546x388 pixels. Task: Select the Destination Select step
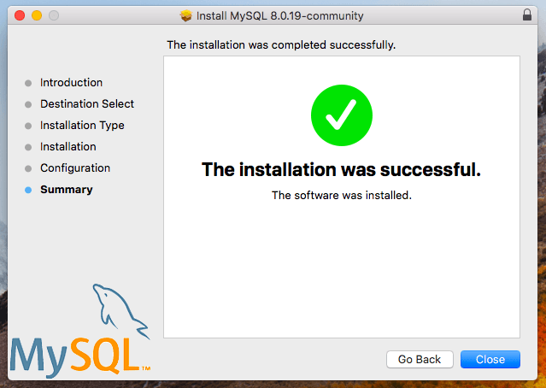[x=86, y=104]
